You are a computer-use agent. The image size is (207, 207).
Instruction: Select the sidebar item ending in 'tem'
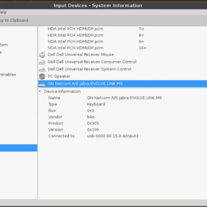4,45
